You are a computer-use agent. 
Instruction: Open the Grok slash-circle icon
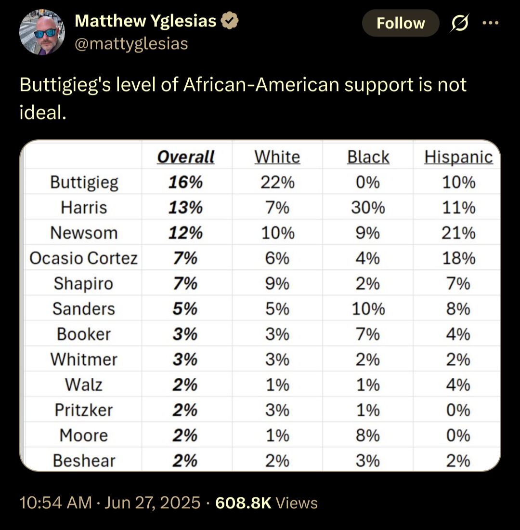tap(459, 23)
